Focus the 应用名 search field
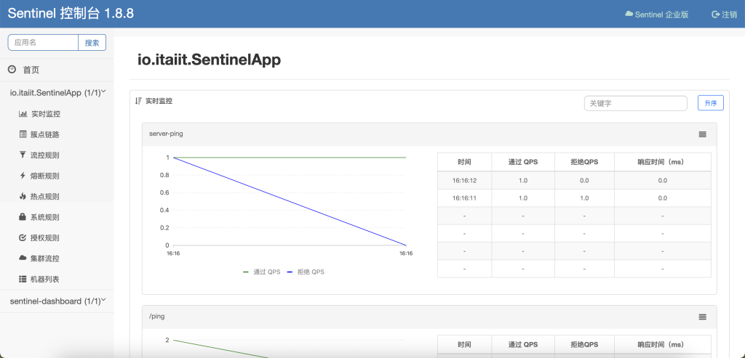The image size is (745, 358). click(x=43, y=42)
